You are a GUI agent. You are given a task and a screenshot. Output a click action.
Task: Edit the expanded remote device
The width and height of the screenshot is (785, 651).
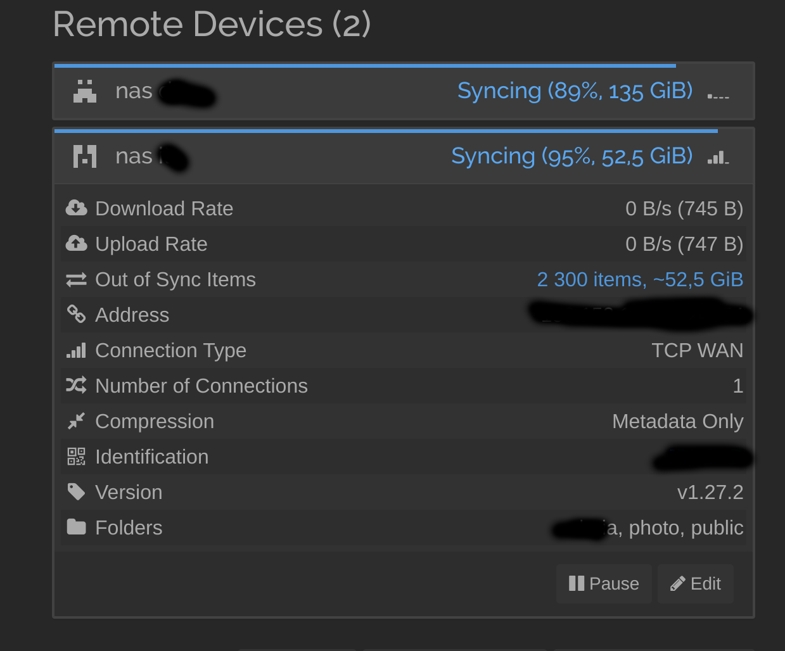[696, 583]
